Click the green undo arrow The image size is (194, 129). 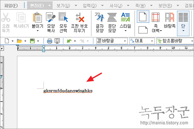point(69,41)
